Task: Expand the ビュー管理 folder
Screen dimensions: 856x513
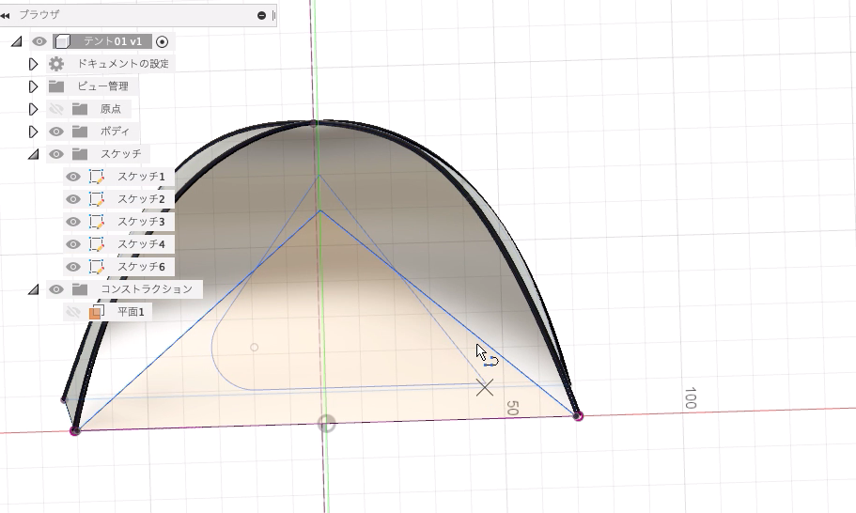Action: tap(33, 86)
